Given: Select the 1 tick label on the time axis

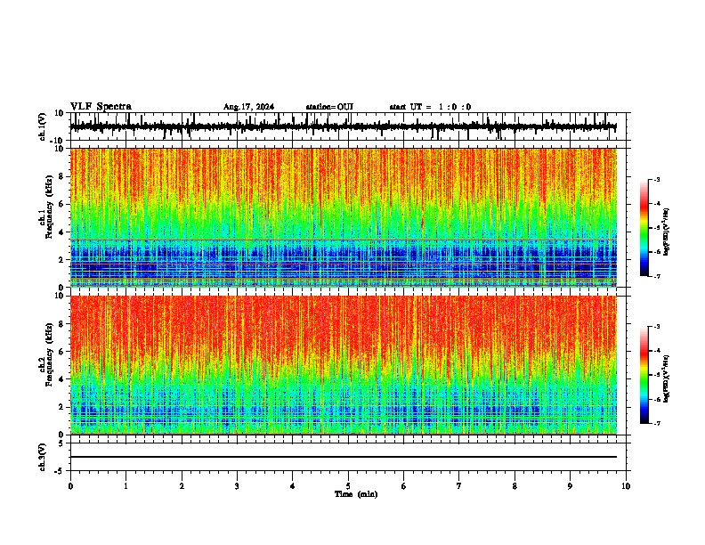Looking at the screenshot, I should coord(126,486).
